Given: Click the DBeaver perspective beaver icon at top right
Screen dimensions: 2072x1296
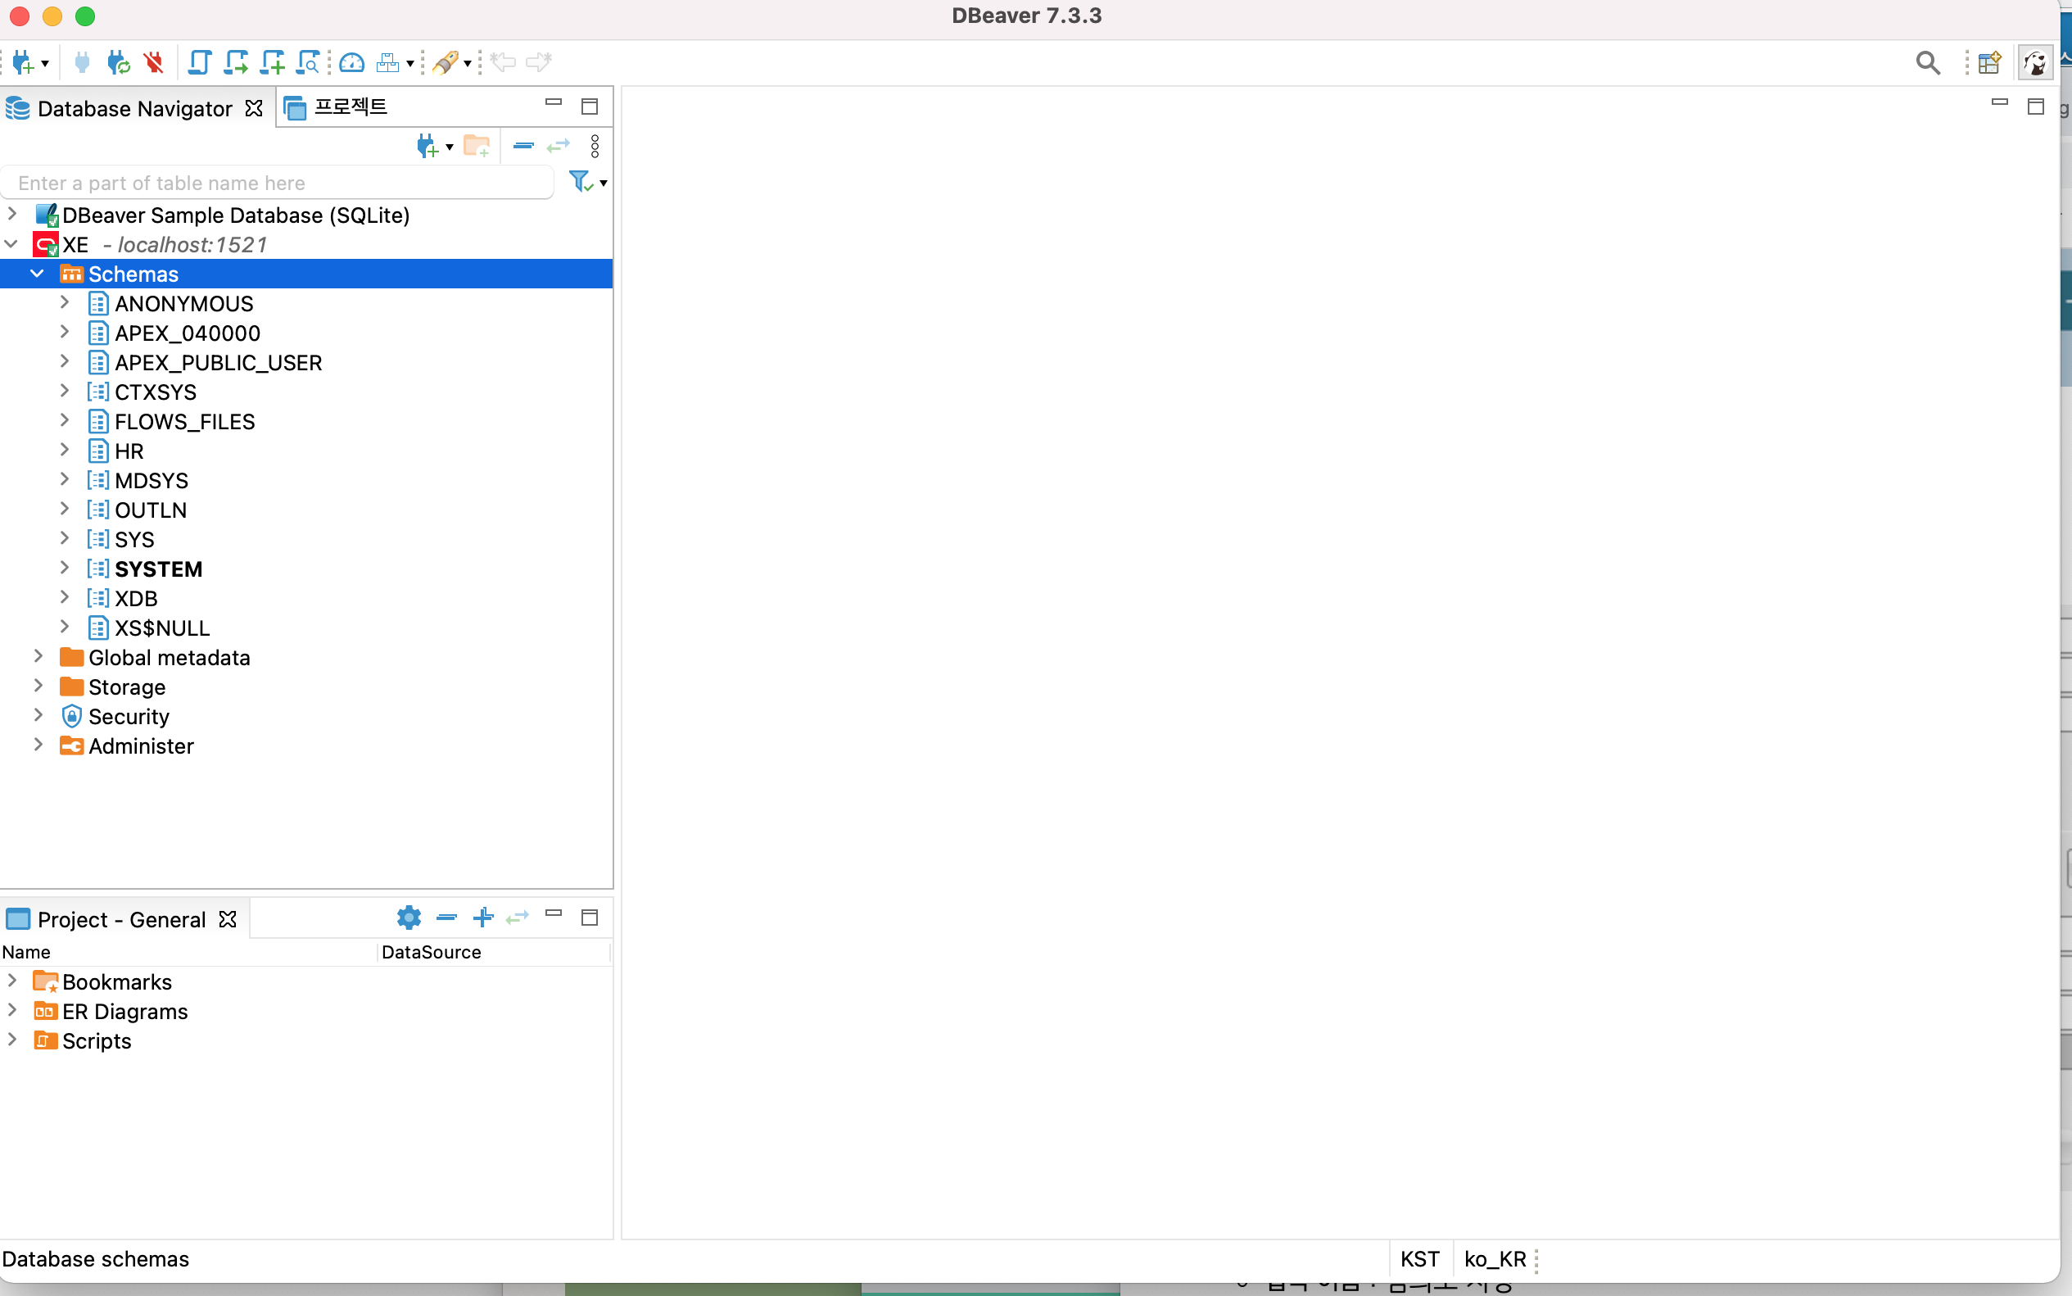Looking at the screenshot, I should [2035, 62].
